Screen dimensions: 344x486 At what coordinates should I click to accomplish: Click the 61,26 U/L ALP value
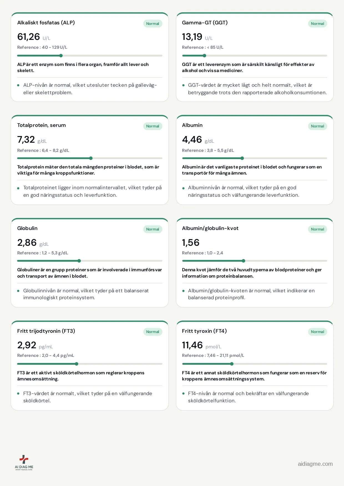(34, 37)
